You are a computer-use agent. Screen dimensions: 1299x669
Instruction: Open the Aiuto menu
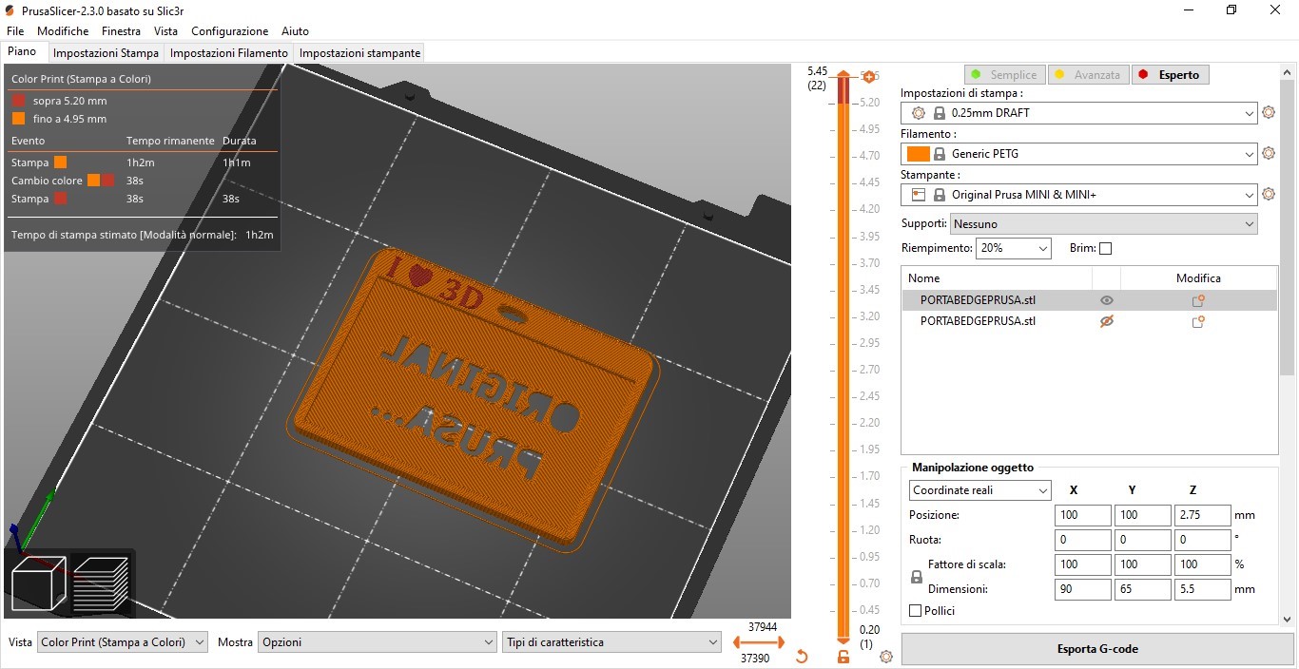point(295,31)
